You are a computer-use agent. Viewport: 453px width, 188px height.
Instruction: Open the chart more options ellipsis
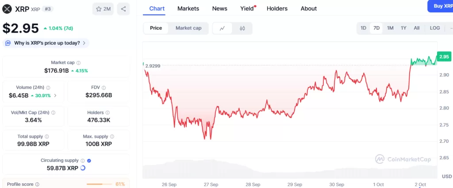(x=449, y=28)
